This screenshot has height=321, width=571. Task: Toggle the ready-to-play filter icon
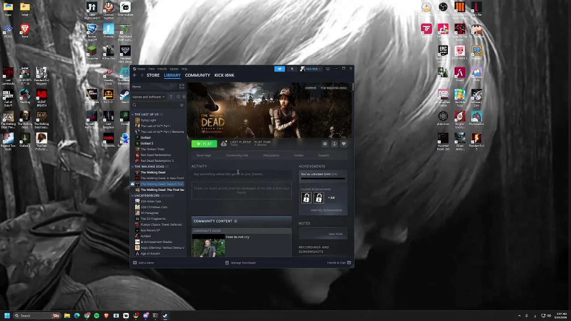point(184,97)
